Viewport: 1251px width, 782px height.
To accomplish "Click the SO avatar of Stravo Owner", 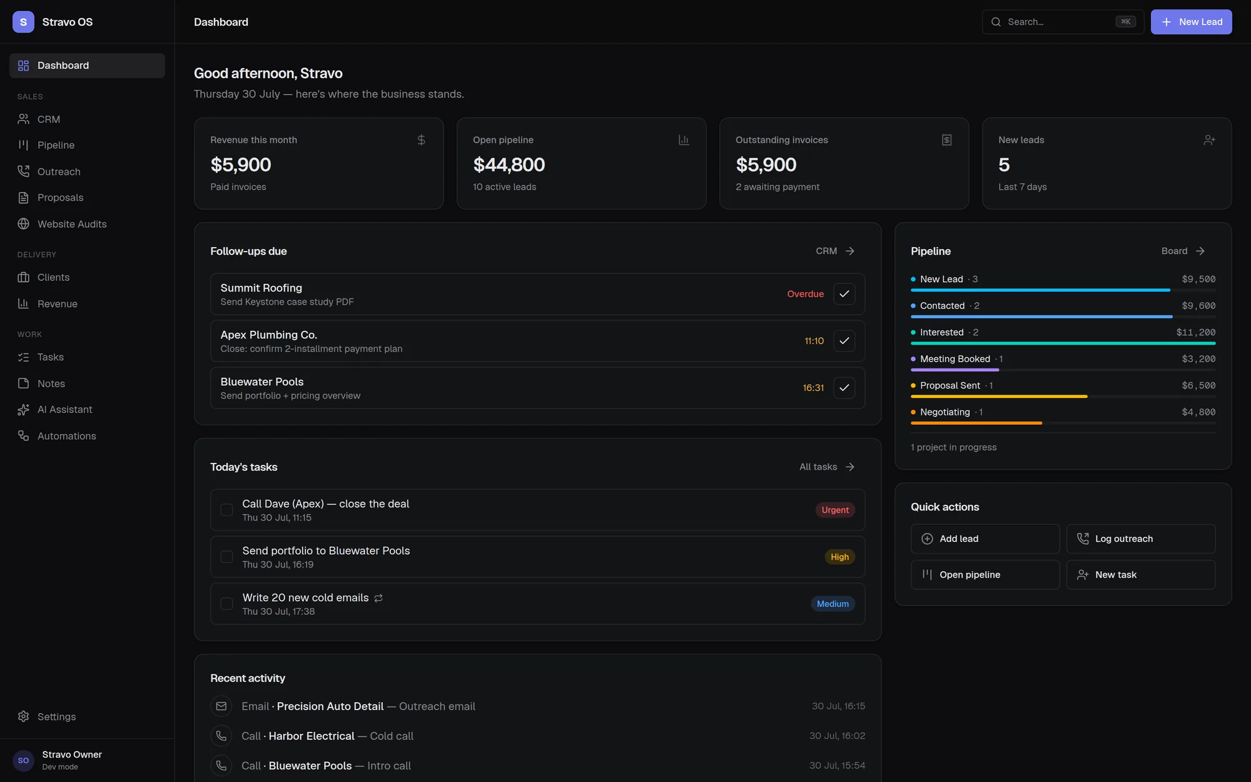I will 23,760.
